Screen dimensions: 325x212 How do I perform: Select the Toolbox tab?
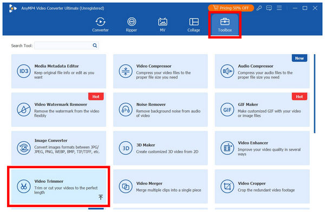click(x=225, y=25)
